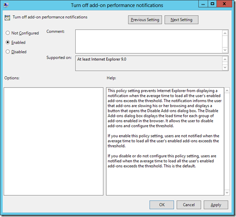
Task: Click the Help pane scroll up arrow
Action: click(227, 91)
